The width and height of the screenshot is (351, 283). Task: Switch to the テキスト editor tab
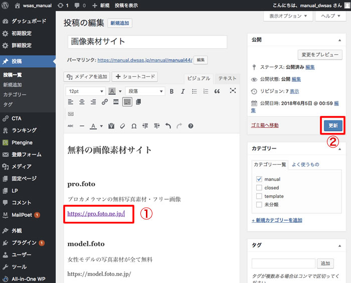pyautogui.click(x=227, y=78)
